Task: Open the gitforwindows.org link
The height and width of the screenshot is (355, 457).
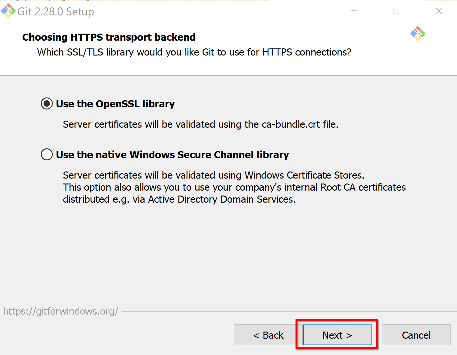Action: [61, 311]
